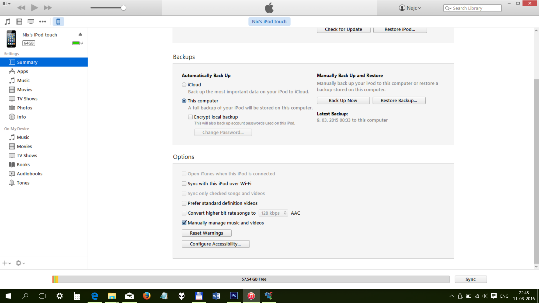Image resolution: width=539 pixels, height=303 pixels.
Task: Click Back Up Now
Action: coord(343,100)
